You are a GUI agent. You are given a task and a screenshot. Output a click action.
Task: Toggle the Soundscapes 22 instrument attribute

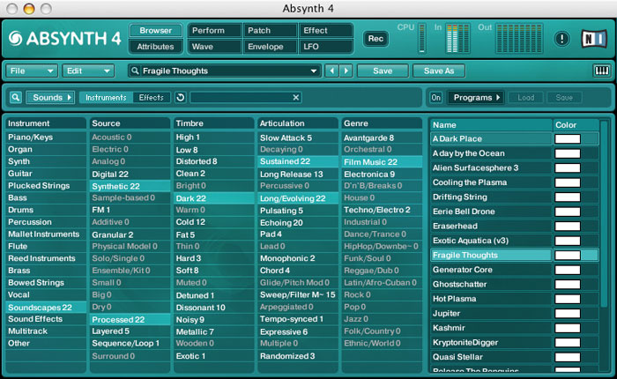tap(46, 308)
